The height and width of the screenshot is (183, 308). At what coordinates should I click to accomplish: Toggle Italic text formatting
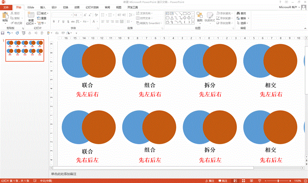click(x=59, y=21)
